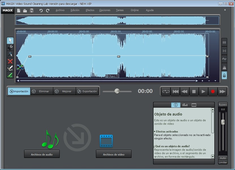Switch to the Mejorar tab

[x=64, y=91]
